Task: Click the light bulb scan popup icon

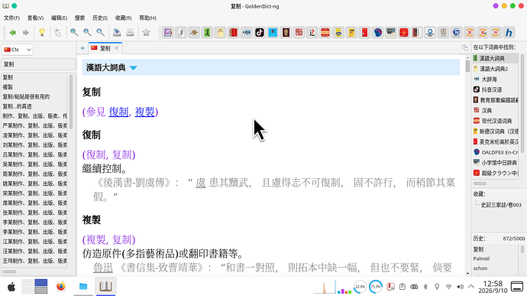Action: pos(42,32)
